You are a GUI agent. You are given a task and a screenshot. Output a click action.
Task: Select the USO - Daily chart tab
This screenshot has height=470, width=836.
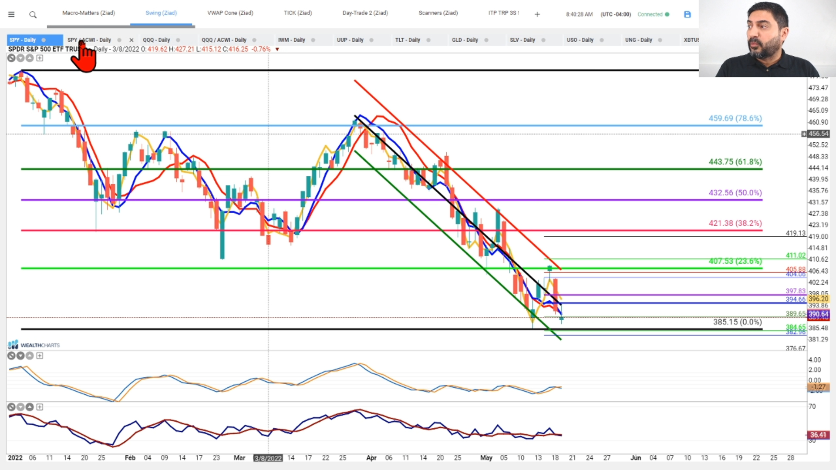(580, 40)
